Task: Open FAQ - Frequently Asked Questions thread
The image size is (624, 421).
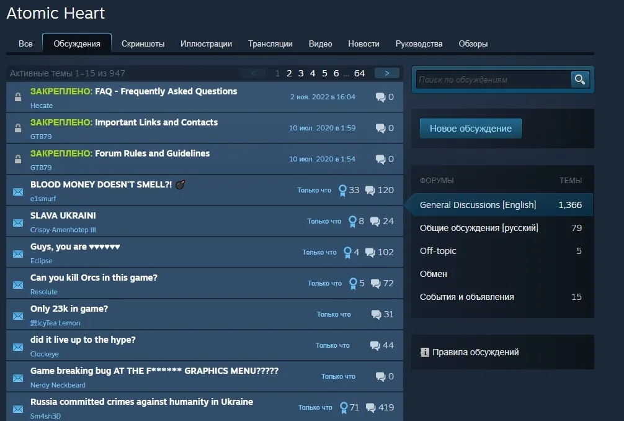Action: click(x=166, y=91)
